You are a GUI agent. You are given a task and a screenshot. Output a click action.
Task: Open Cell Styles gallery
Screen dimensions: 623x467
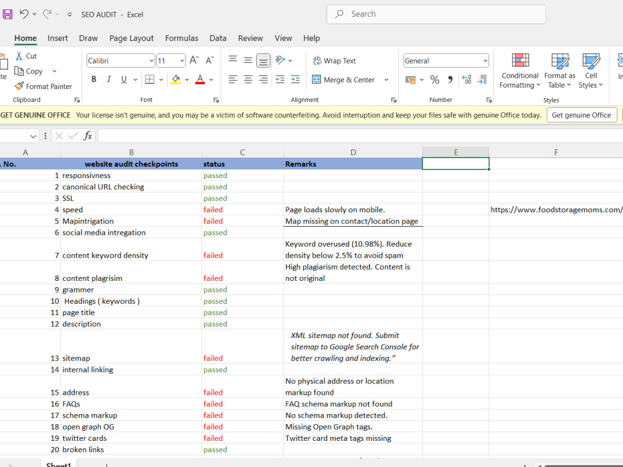(x=591, y=71)
